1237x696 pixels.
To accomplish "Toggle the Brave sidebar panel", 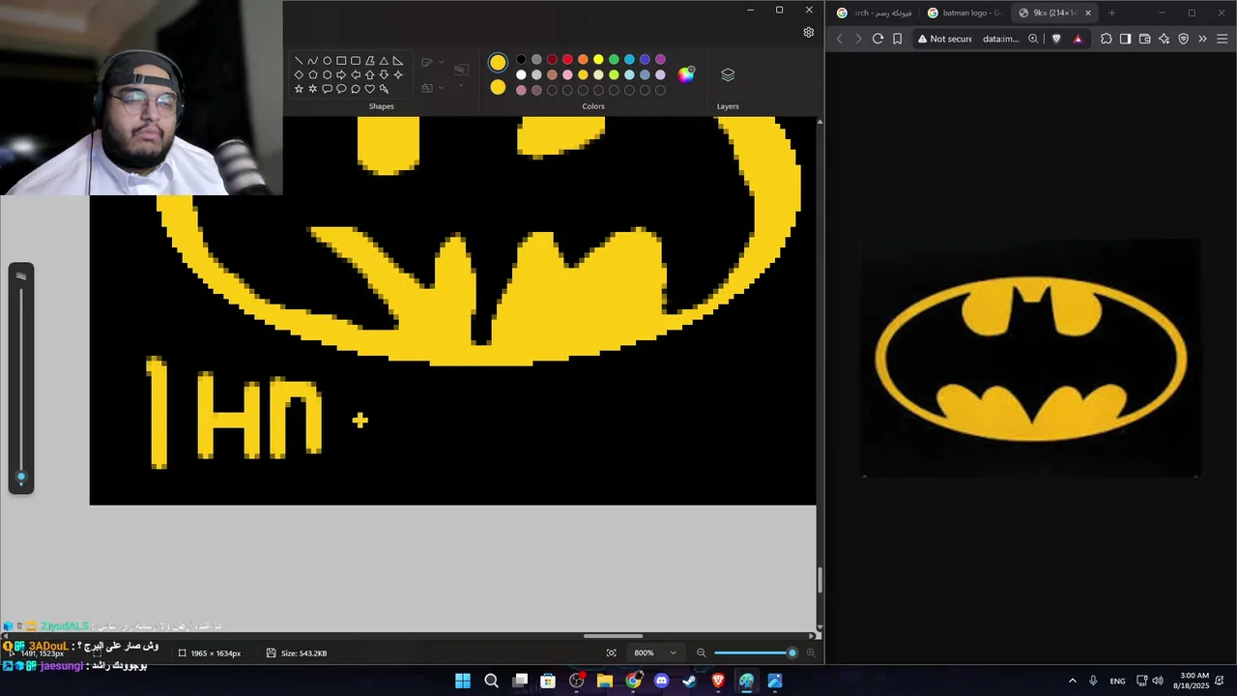I will 1125,39.
